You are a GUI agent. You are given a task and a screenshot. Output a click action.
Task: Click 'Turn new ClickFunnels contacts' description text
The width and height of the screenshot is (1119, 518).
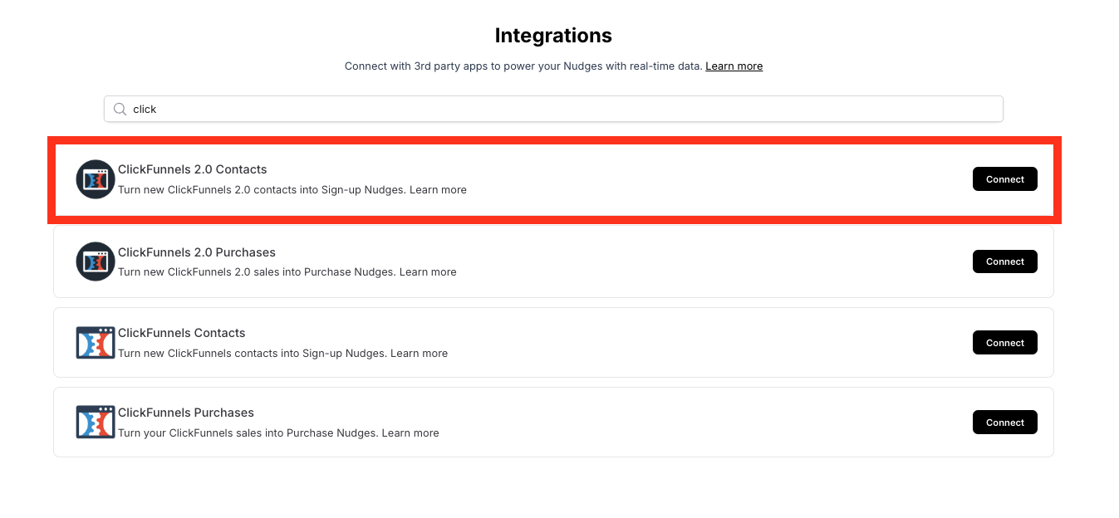coord(253,354)
